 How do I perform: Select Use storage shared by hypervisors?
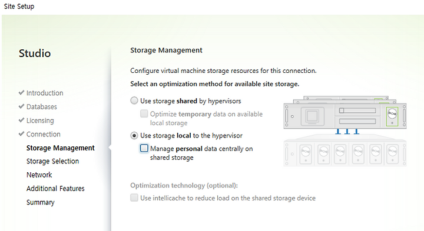pyautogui.click(x=134, y=101)
